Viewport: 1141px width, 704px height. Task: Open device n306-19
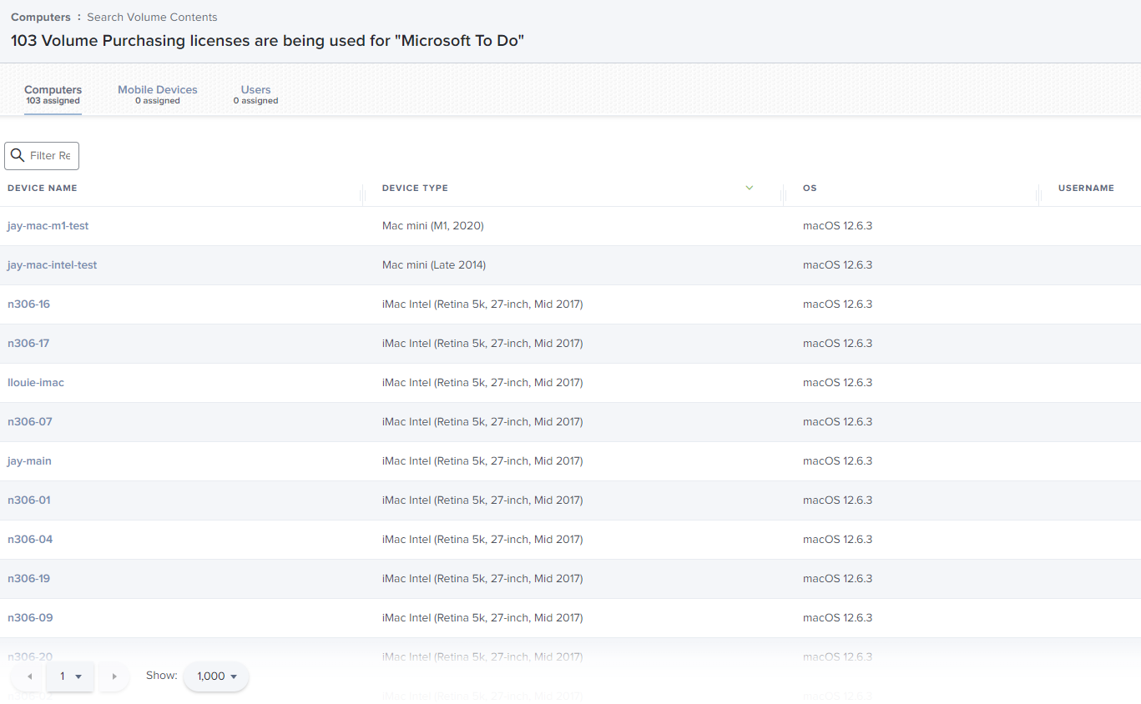coord(29,579)
